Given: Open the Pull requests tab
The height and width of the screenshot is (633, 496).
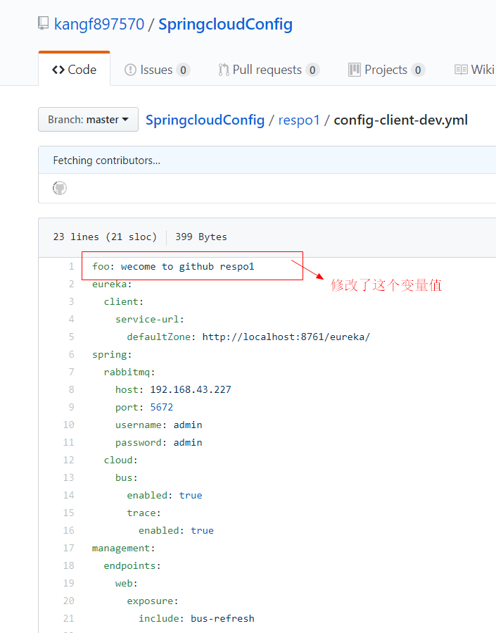Looking at the screenshot, I should coord(269,70).
